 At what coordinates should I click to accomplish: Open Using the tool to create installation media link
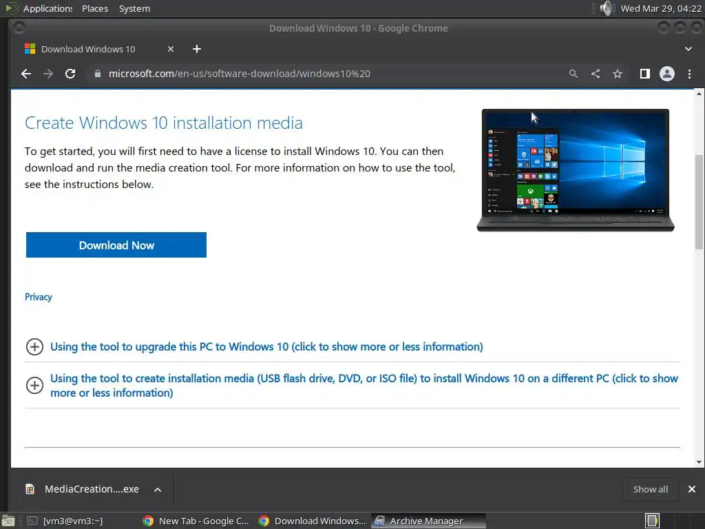coord(364,386)
